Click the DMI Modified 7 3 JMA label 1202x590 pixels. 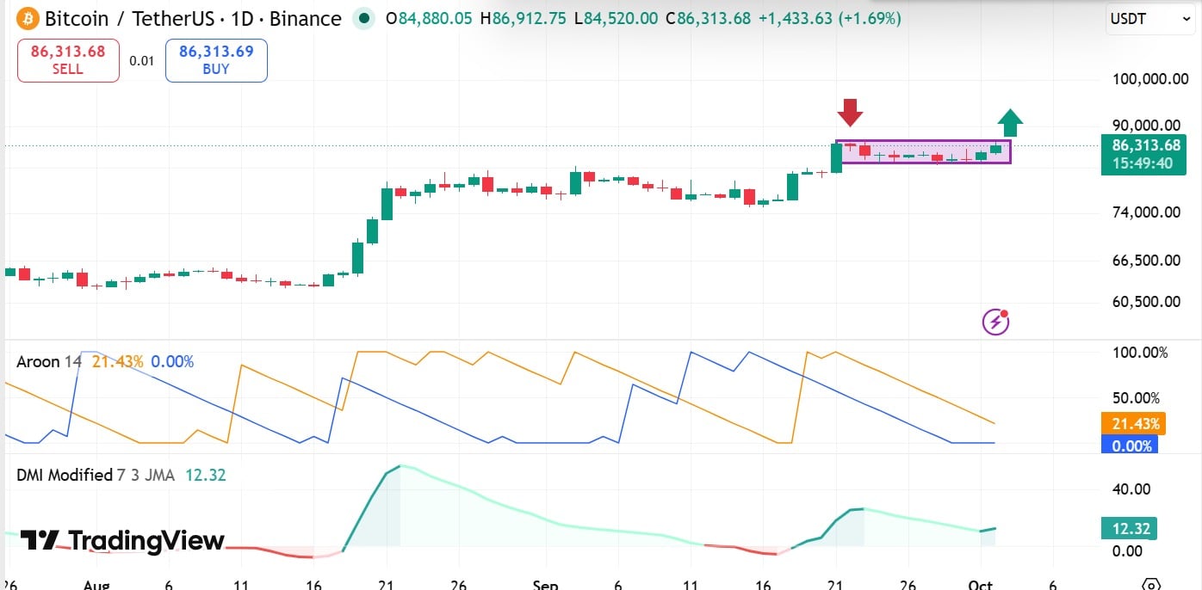[96, 475]
